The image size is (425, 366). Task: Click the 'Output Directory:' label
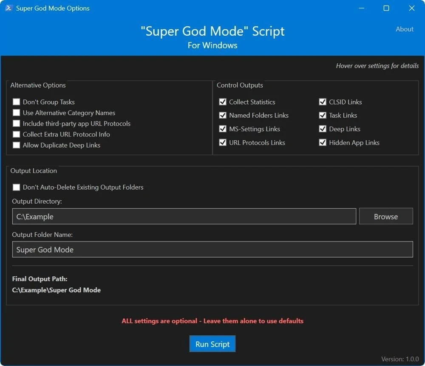click(x=37, y=201)
